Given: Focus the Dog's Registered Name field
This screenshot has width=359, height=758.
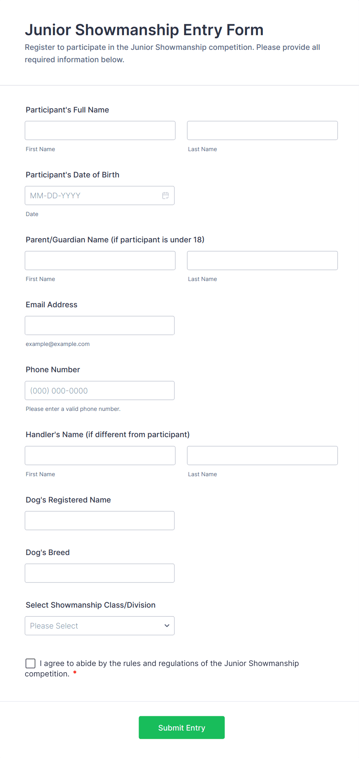Looking at the screenshot, I should click(100, 521).
